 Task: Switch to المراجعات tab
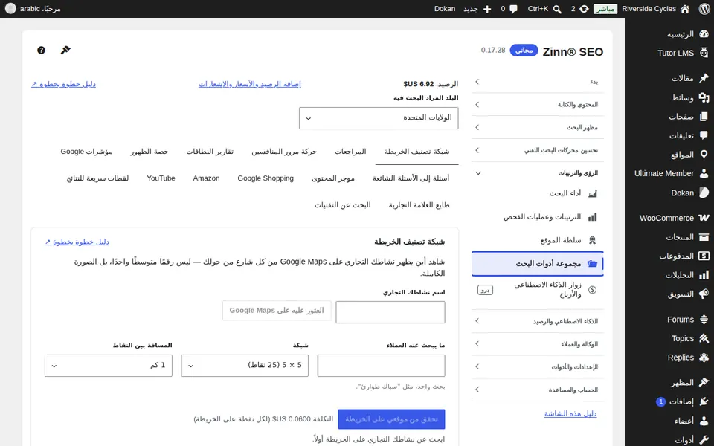click(x=350, y=152)
